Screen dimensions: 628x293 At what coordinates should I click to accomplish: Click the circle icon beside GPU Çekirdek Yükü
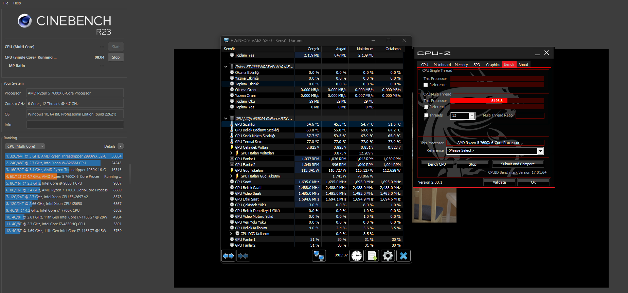[x=232, y=205]
